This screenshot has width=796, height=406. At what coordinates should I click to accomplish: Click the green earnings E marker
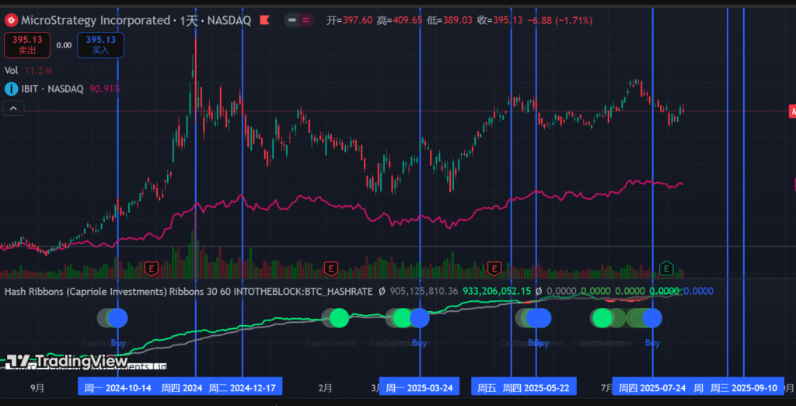coord(666,269)
